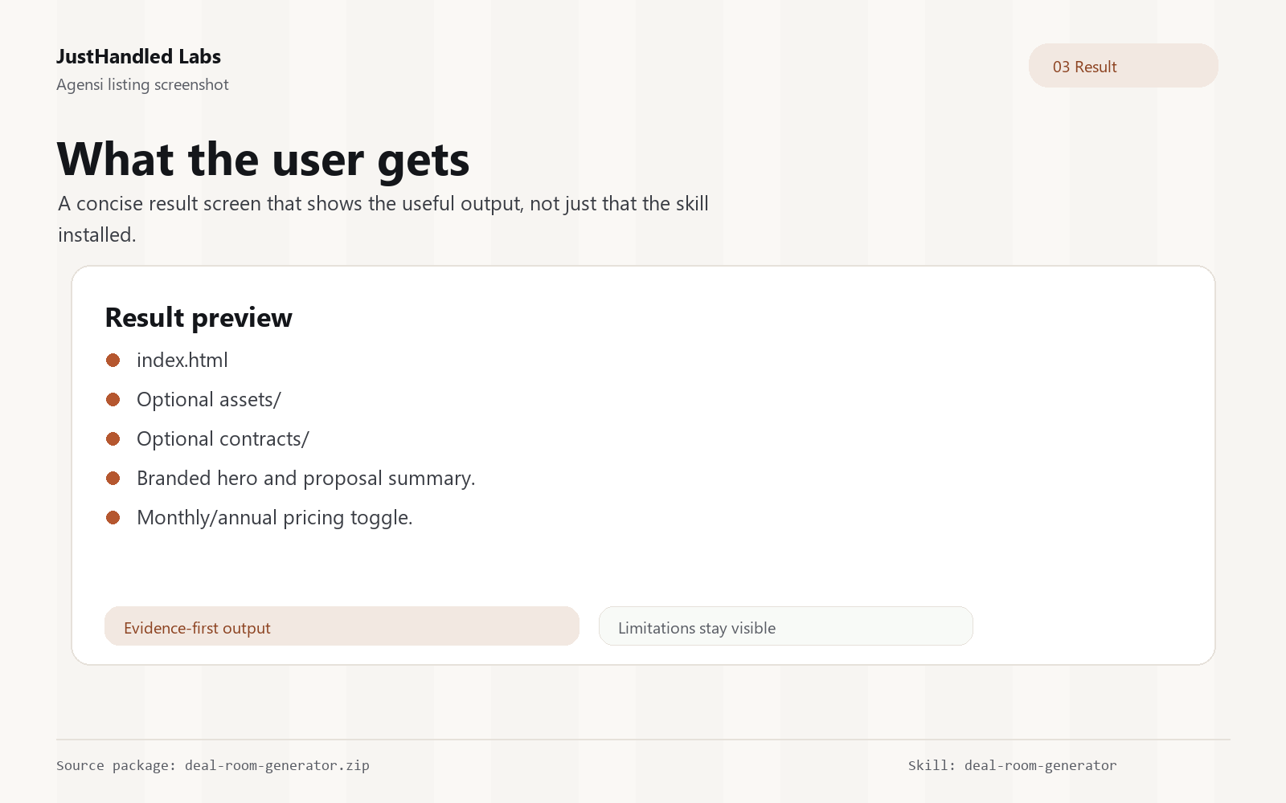
Task: Click the bullet next to Monthly/annual pricing toggle
Action: pyautogui.click(x=113, y=518)
